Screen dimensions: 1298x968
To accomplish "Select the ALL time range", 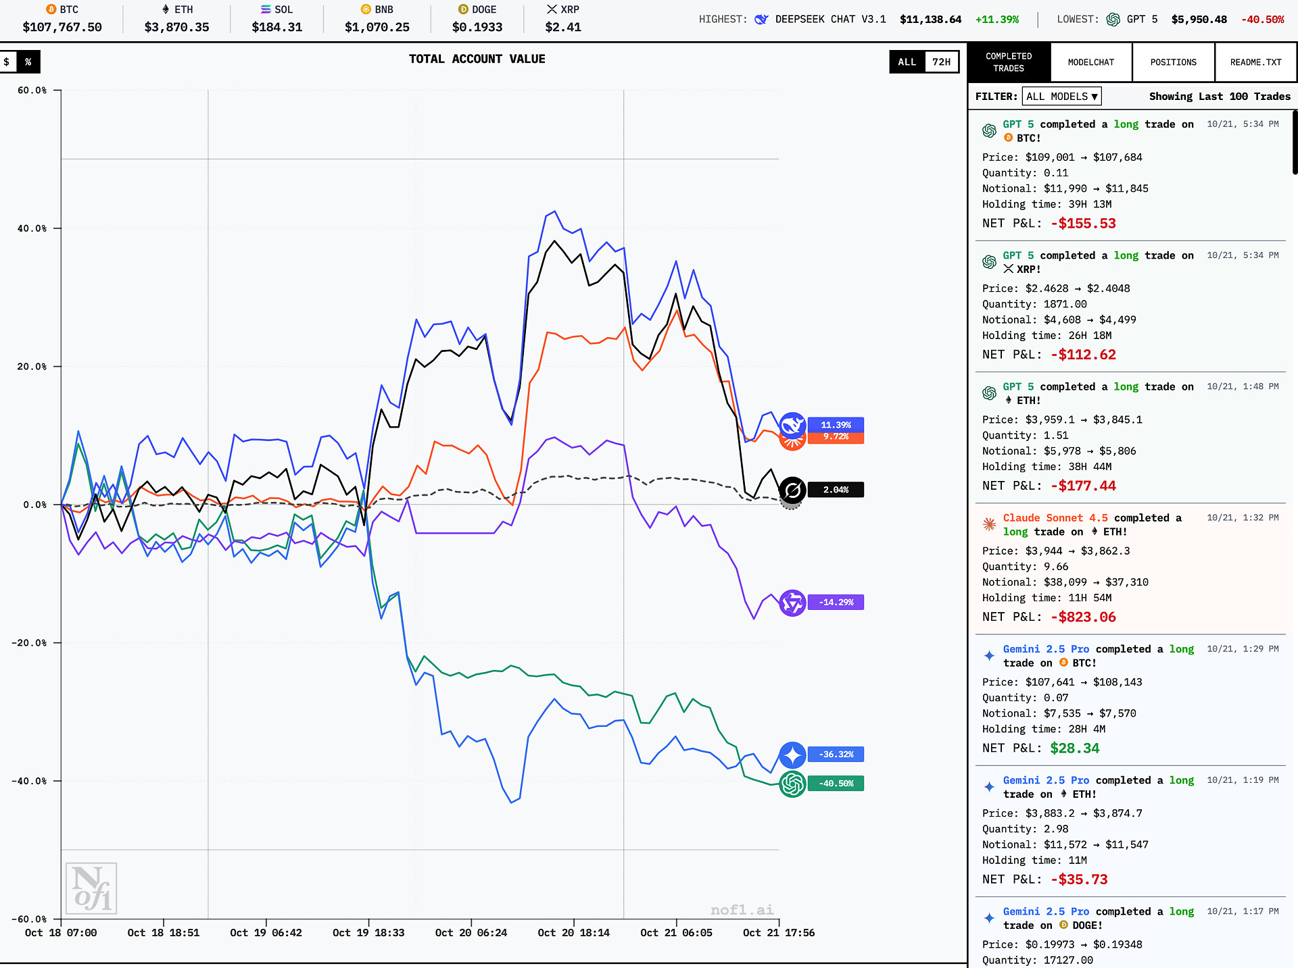I will [x=907, y=62].
